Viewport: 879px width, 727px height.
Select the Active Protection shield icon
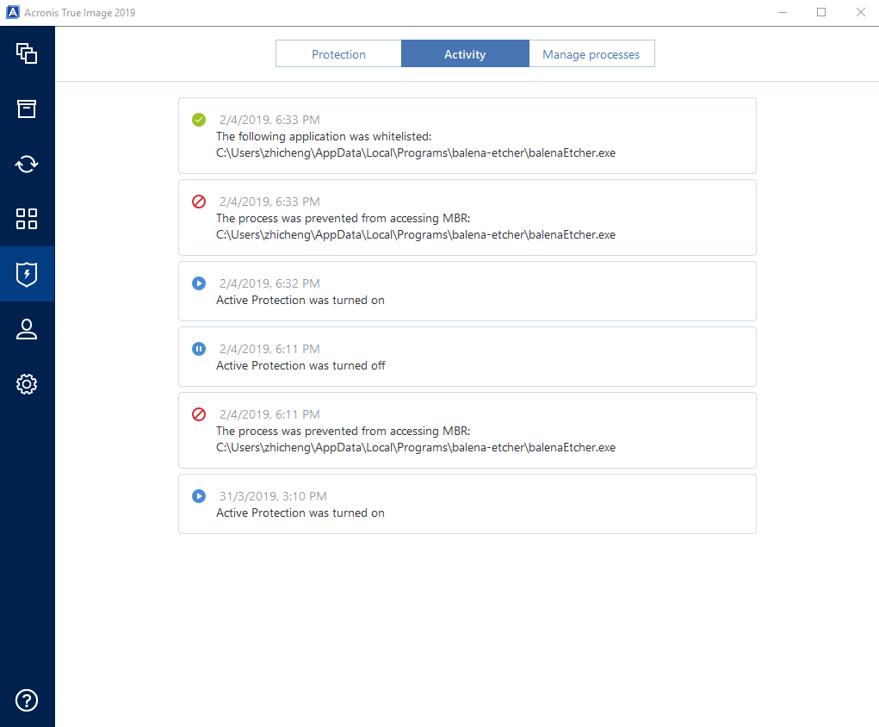pos(27,274)
